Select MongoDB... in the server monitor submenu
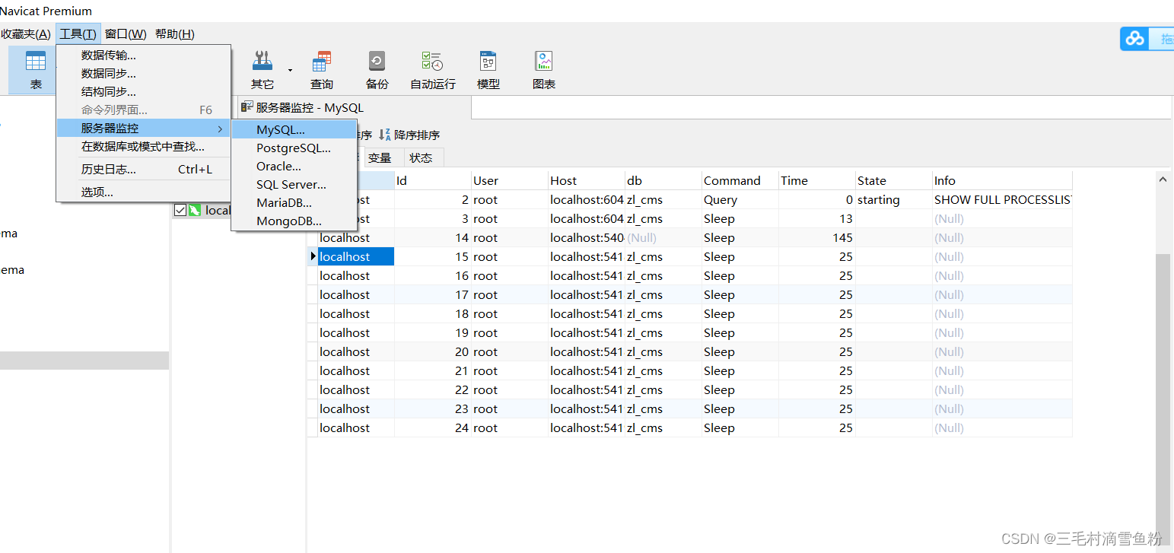Image resolution: width=1174 pixels, height=553 pixels. pos(294,221)
